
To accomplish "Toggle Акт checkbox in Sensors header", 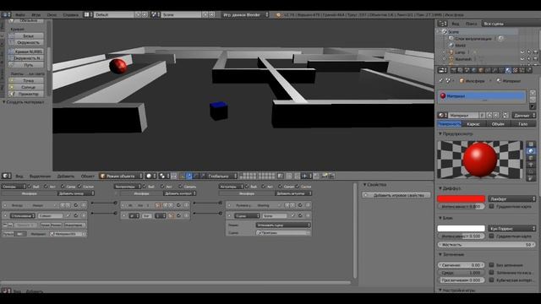I will click(x=46, y=187).
